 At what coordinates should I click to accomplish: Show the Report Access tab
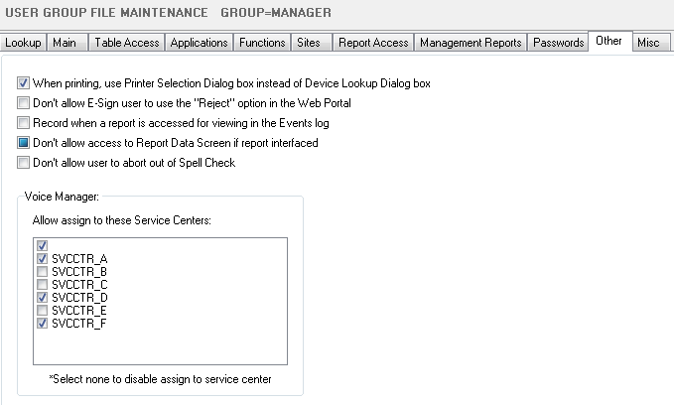point(372,43)
